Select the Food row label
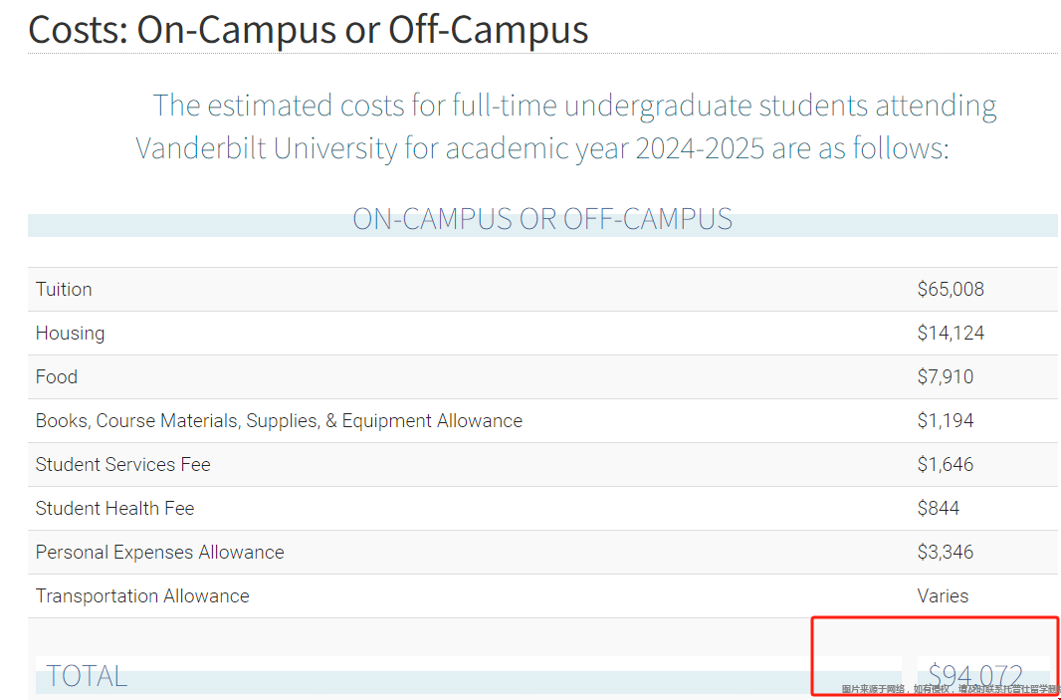The image size is (1061, 700). coord(57,377)
